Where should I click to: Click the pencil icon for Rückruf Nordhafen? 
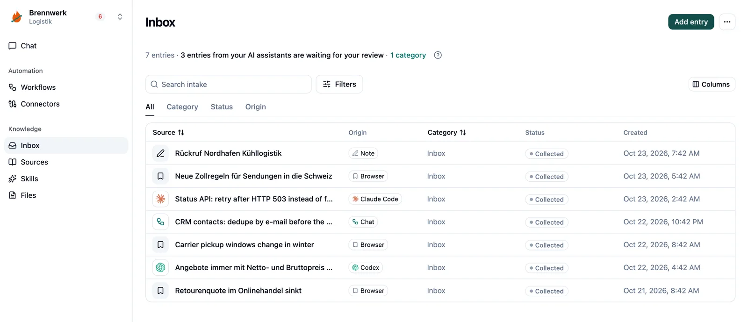coord(160,153)
